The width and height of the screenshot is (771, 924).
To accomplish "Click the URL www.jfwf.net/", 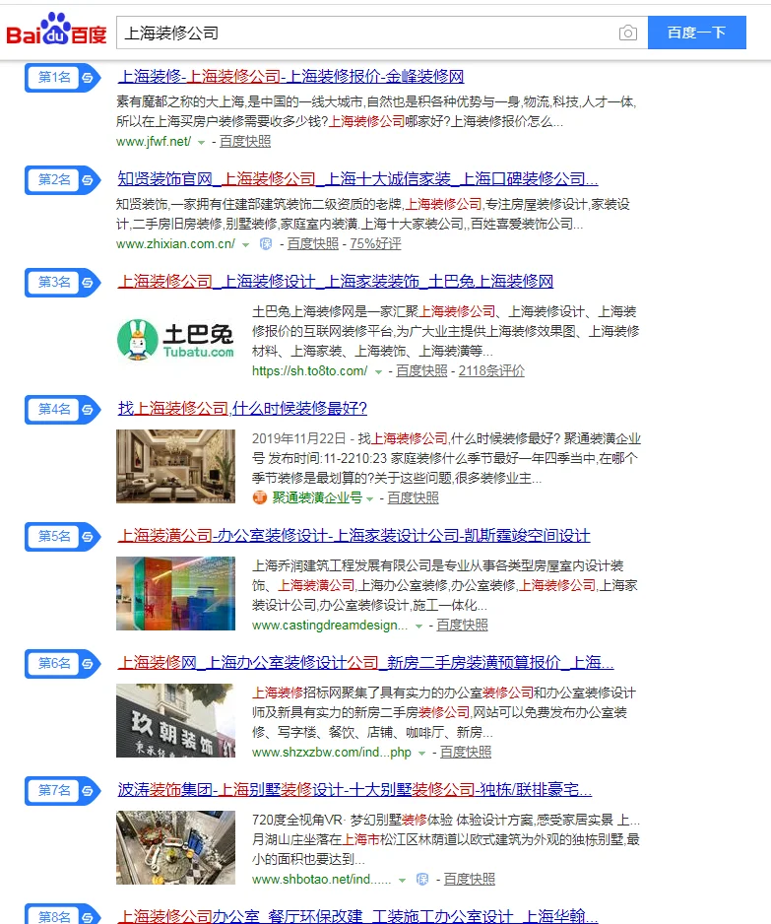I will point(154,142).
